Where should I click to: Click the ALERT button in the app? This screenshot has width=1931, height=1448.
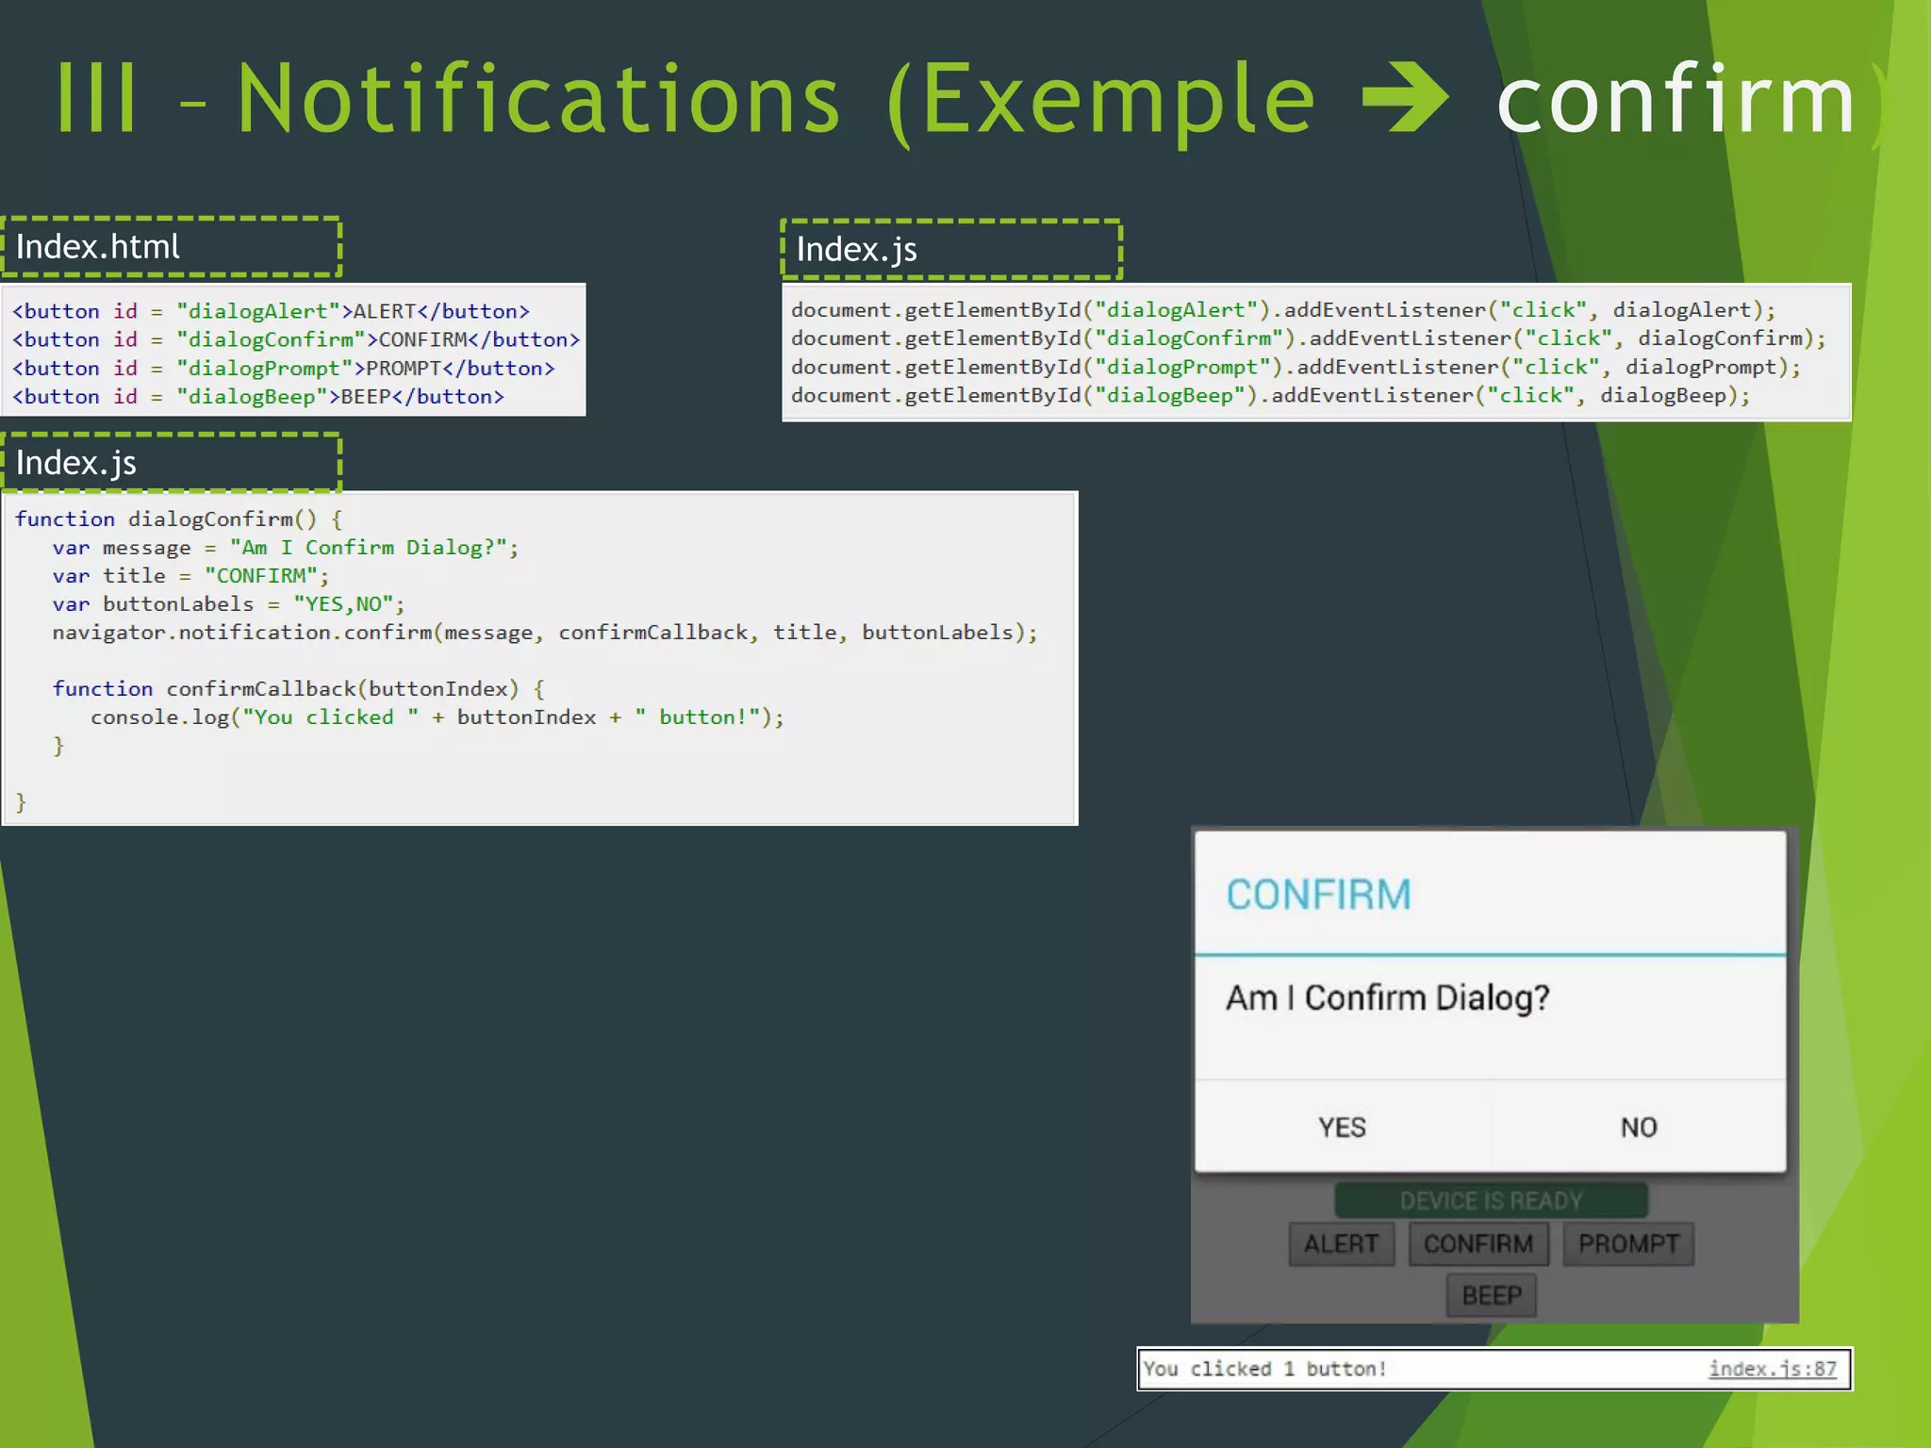click(1341, 1243)
